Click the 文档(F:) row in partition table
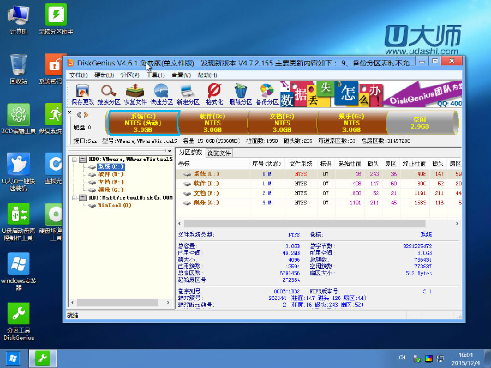This screenshot has height=368, width=491. tap(319, 194)
